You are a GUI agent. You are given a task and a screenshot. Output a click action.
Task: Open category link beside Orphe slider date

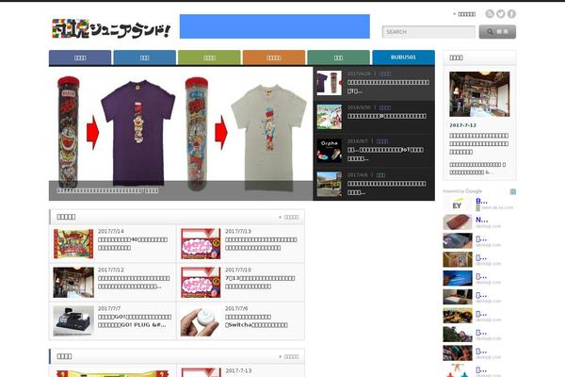(x=382, y=141)
